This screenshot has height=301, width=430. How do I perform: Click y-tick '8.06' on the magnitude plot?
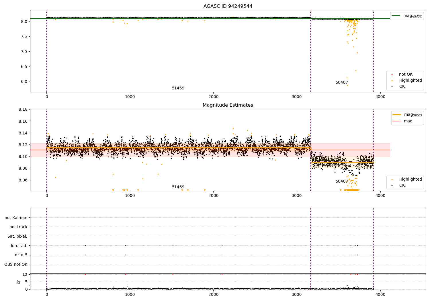tap(23, 180)
